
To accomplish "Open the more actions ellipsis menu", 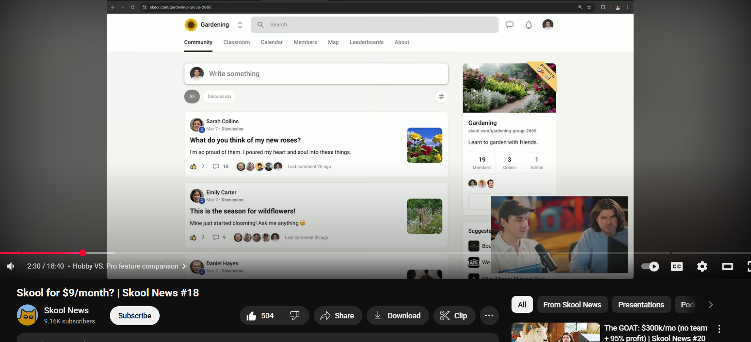I will [489, 316].
